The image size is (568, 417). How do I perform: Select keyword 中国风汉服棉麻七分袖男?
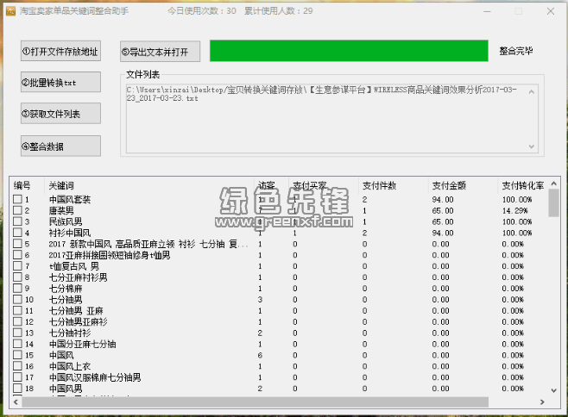pyautogui.click(x=95, y=377)
